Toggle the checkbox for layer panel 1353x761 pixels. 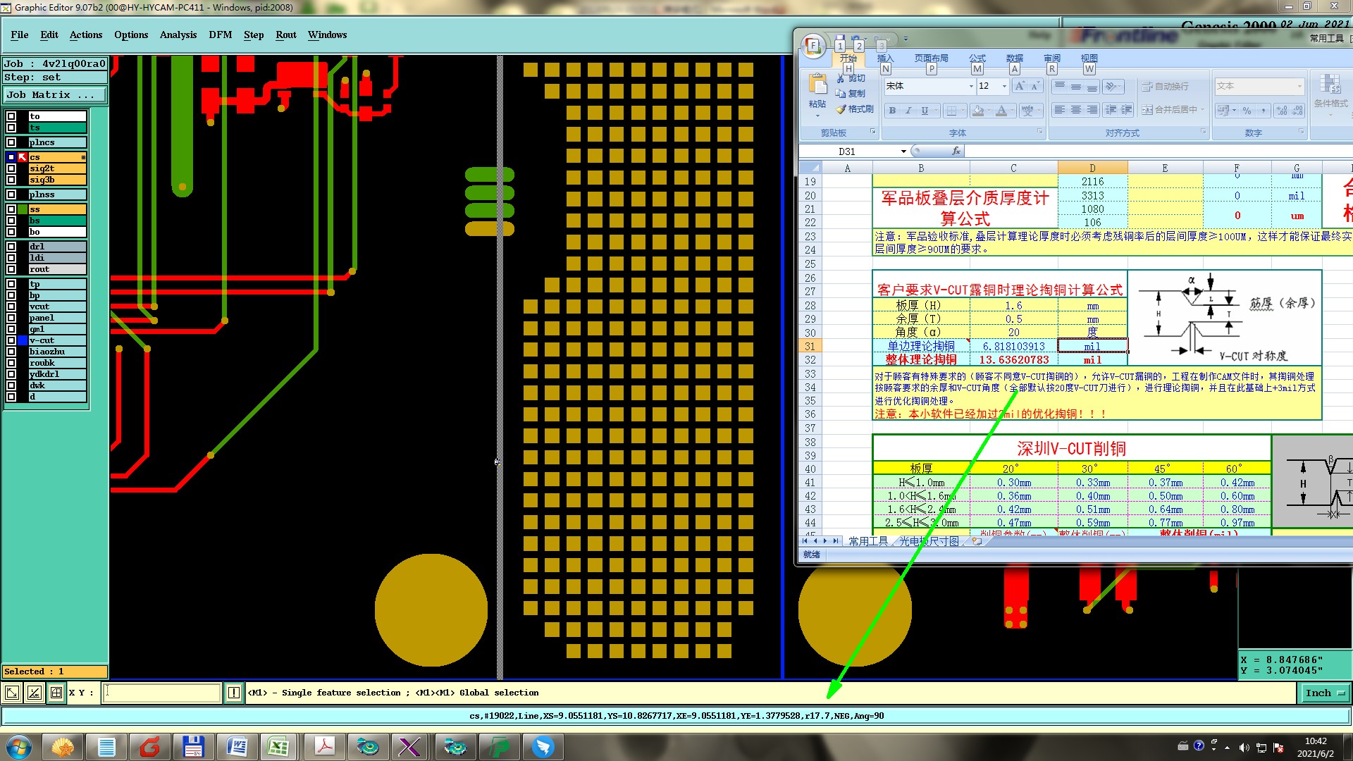(x=11, y=318)
